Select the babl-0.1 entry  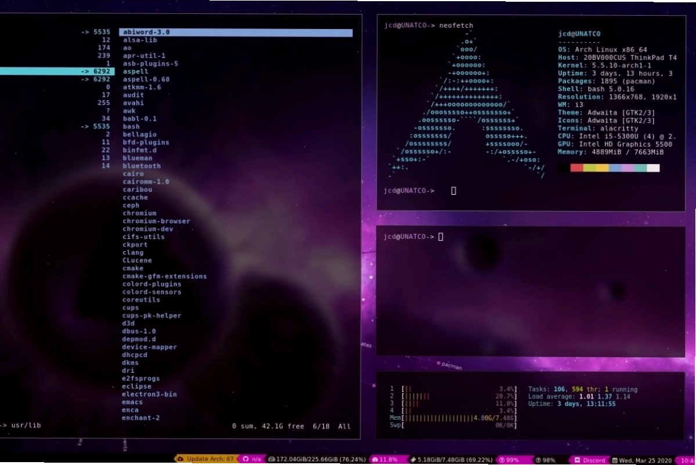coord(140,118)
